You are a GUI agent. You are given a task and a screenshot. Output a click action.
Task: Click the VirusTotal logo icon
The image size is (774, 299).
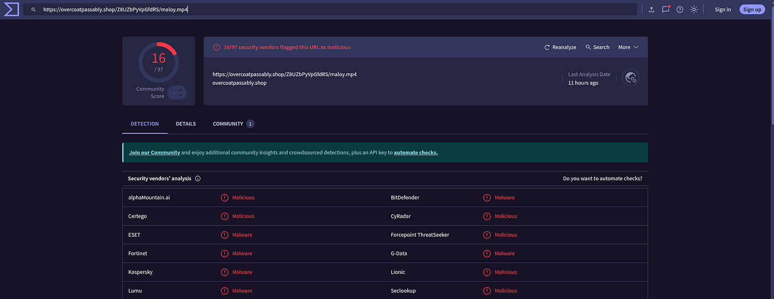[x=11, y=9]
